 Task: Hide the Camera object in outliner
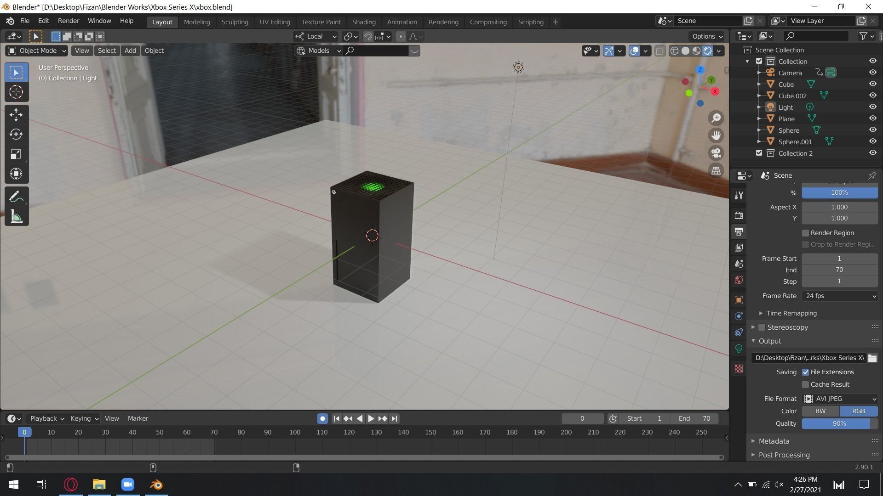(872, 73)
